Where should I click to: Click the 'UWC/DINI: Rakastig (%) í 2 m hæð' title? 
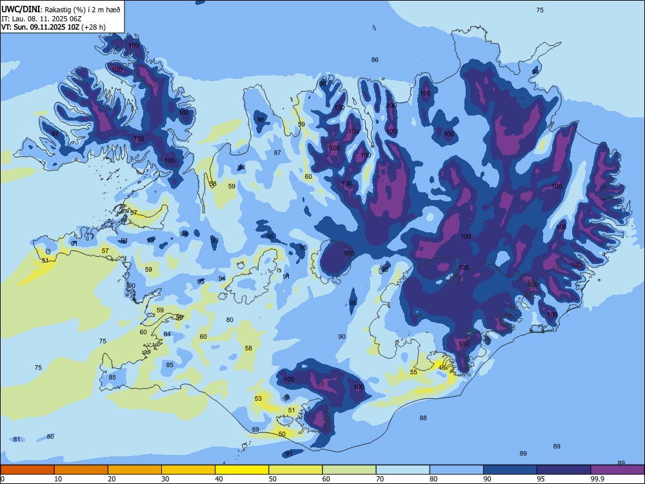coord(61,10)
